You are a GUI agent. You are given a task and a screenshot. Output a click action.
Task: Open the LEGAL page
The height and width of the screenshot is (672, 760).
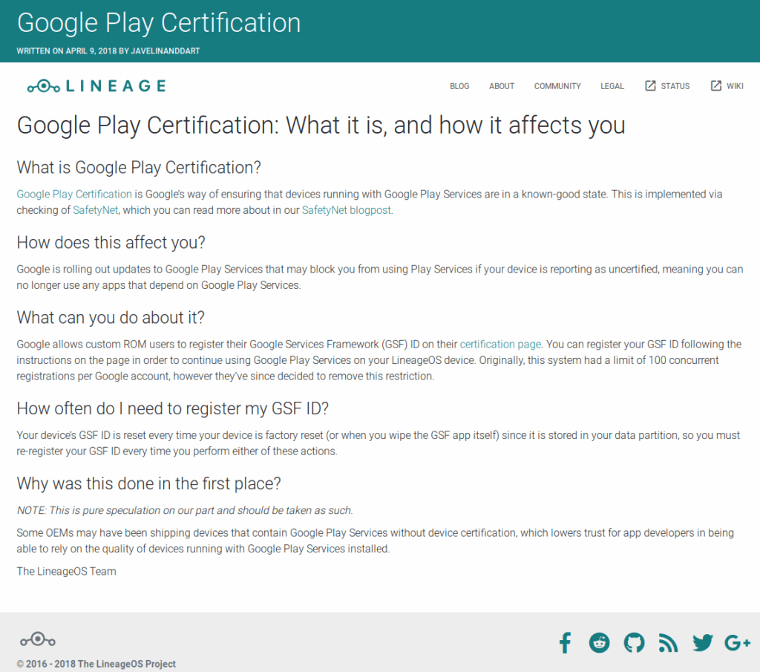612,86
